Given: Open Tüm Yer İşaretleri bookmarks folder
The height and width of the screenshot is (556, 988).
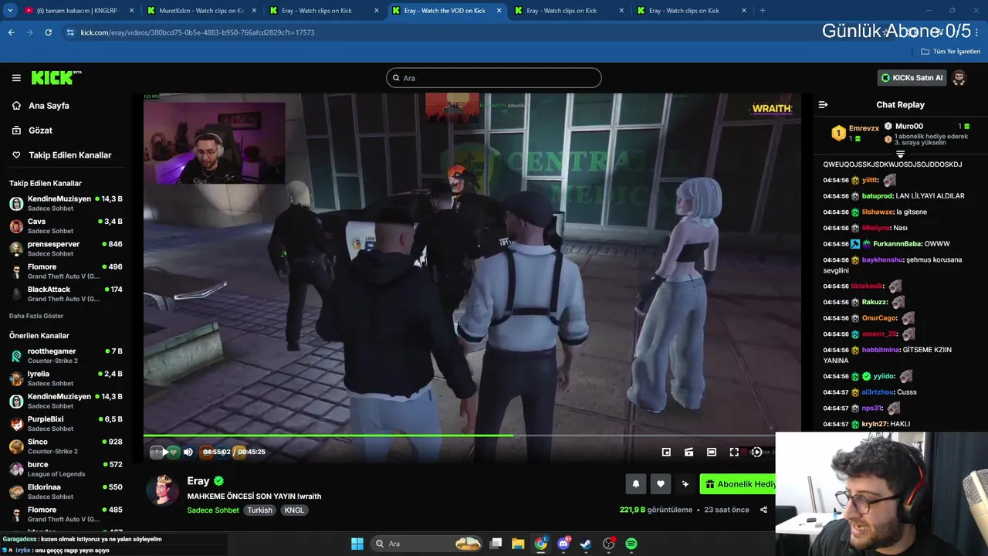Looking at the screenshot, I should (951, 52).
